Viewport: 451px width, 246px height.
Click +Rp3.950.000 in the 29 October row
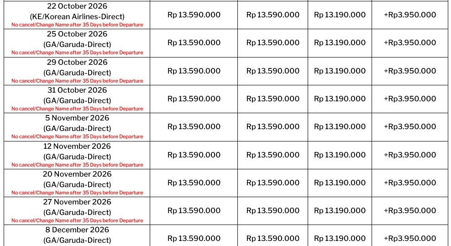click(x=409, y=71)
